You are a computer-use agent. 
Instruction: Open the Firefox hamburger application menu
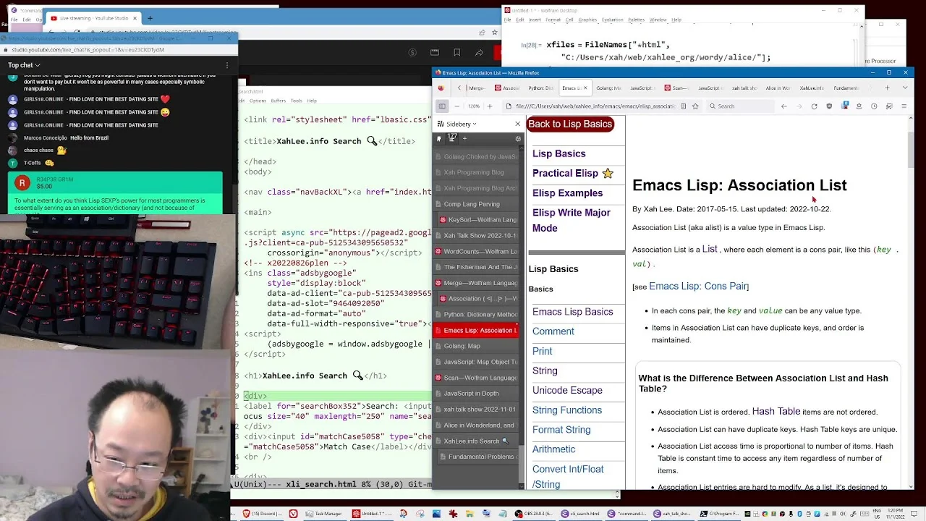click(904, 106)
